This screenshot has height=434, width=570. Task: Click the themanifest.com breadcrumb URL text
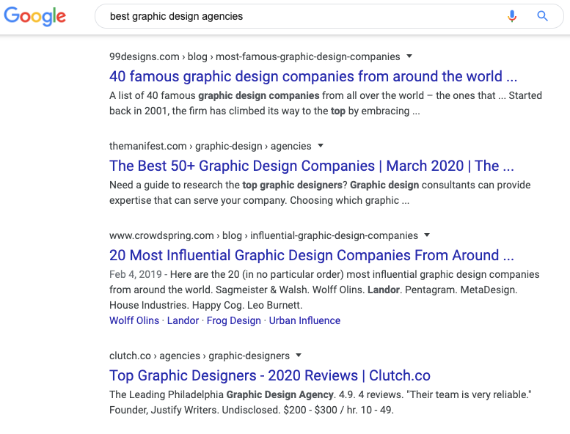(x=210, y=146)
